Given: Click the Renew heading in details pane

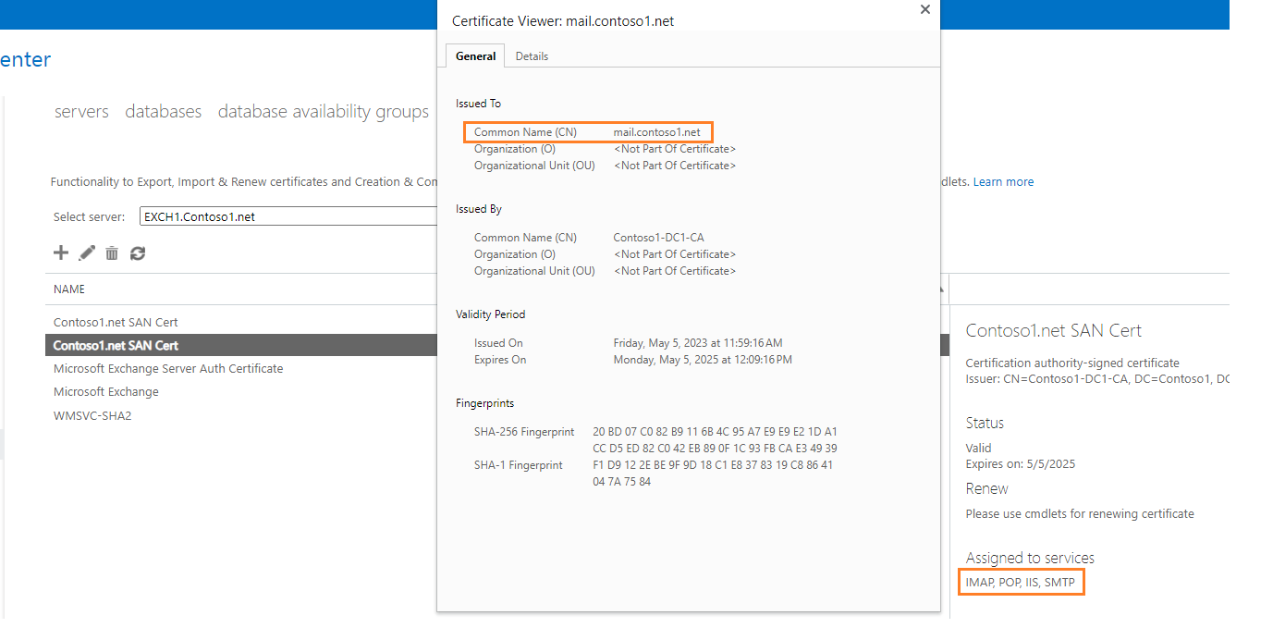Looking at the screenshot, I should pyautogui.click(x=987, y=488).
